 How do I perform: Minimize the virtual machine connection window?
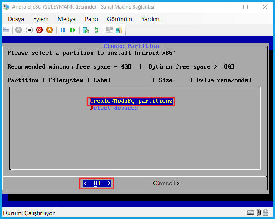[226, 7]
